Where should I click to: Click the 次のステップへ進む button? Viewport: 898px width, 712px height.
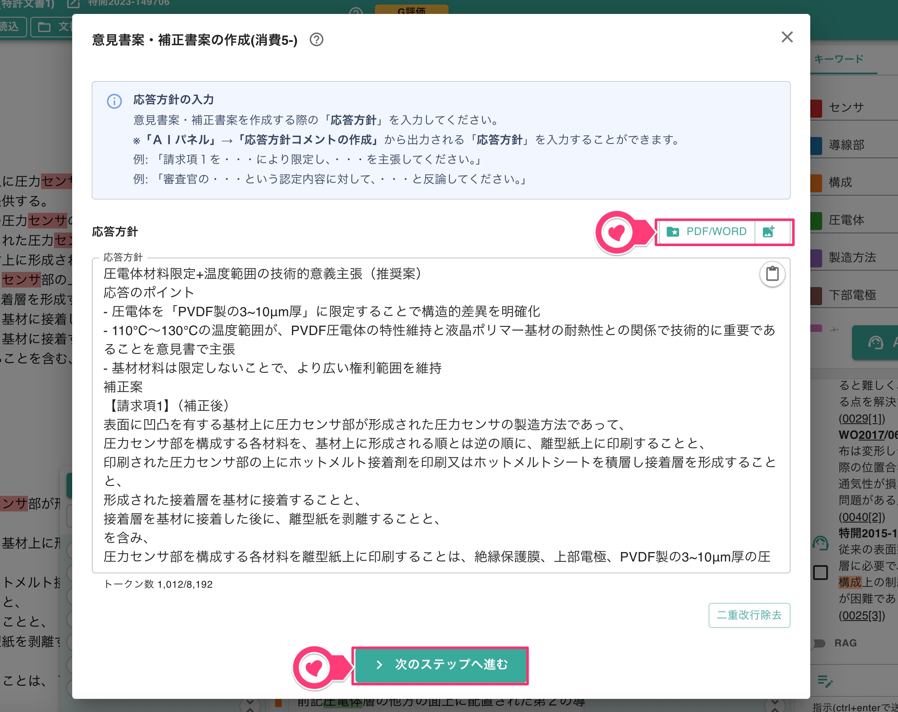tap(441, 665)
